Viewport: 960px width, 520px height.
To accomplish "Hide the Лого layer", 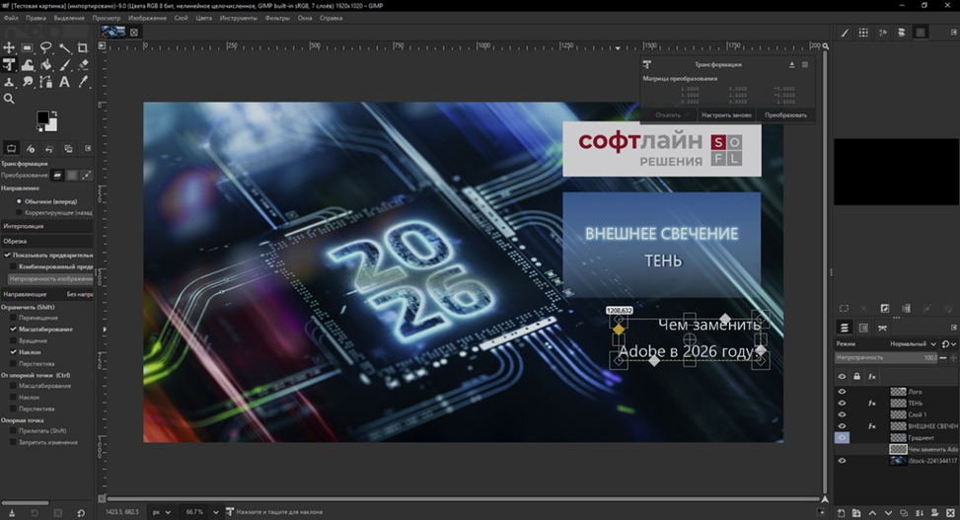I will tap(842, 392).
